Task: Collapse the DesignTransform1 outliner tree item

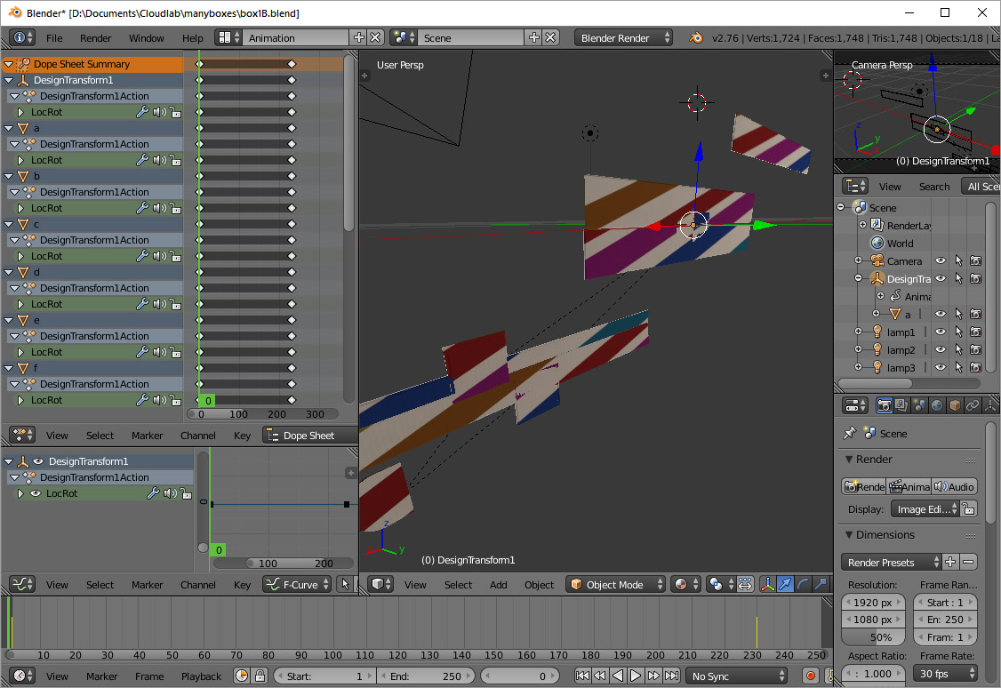Action: click(859, 279)
